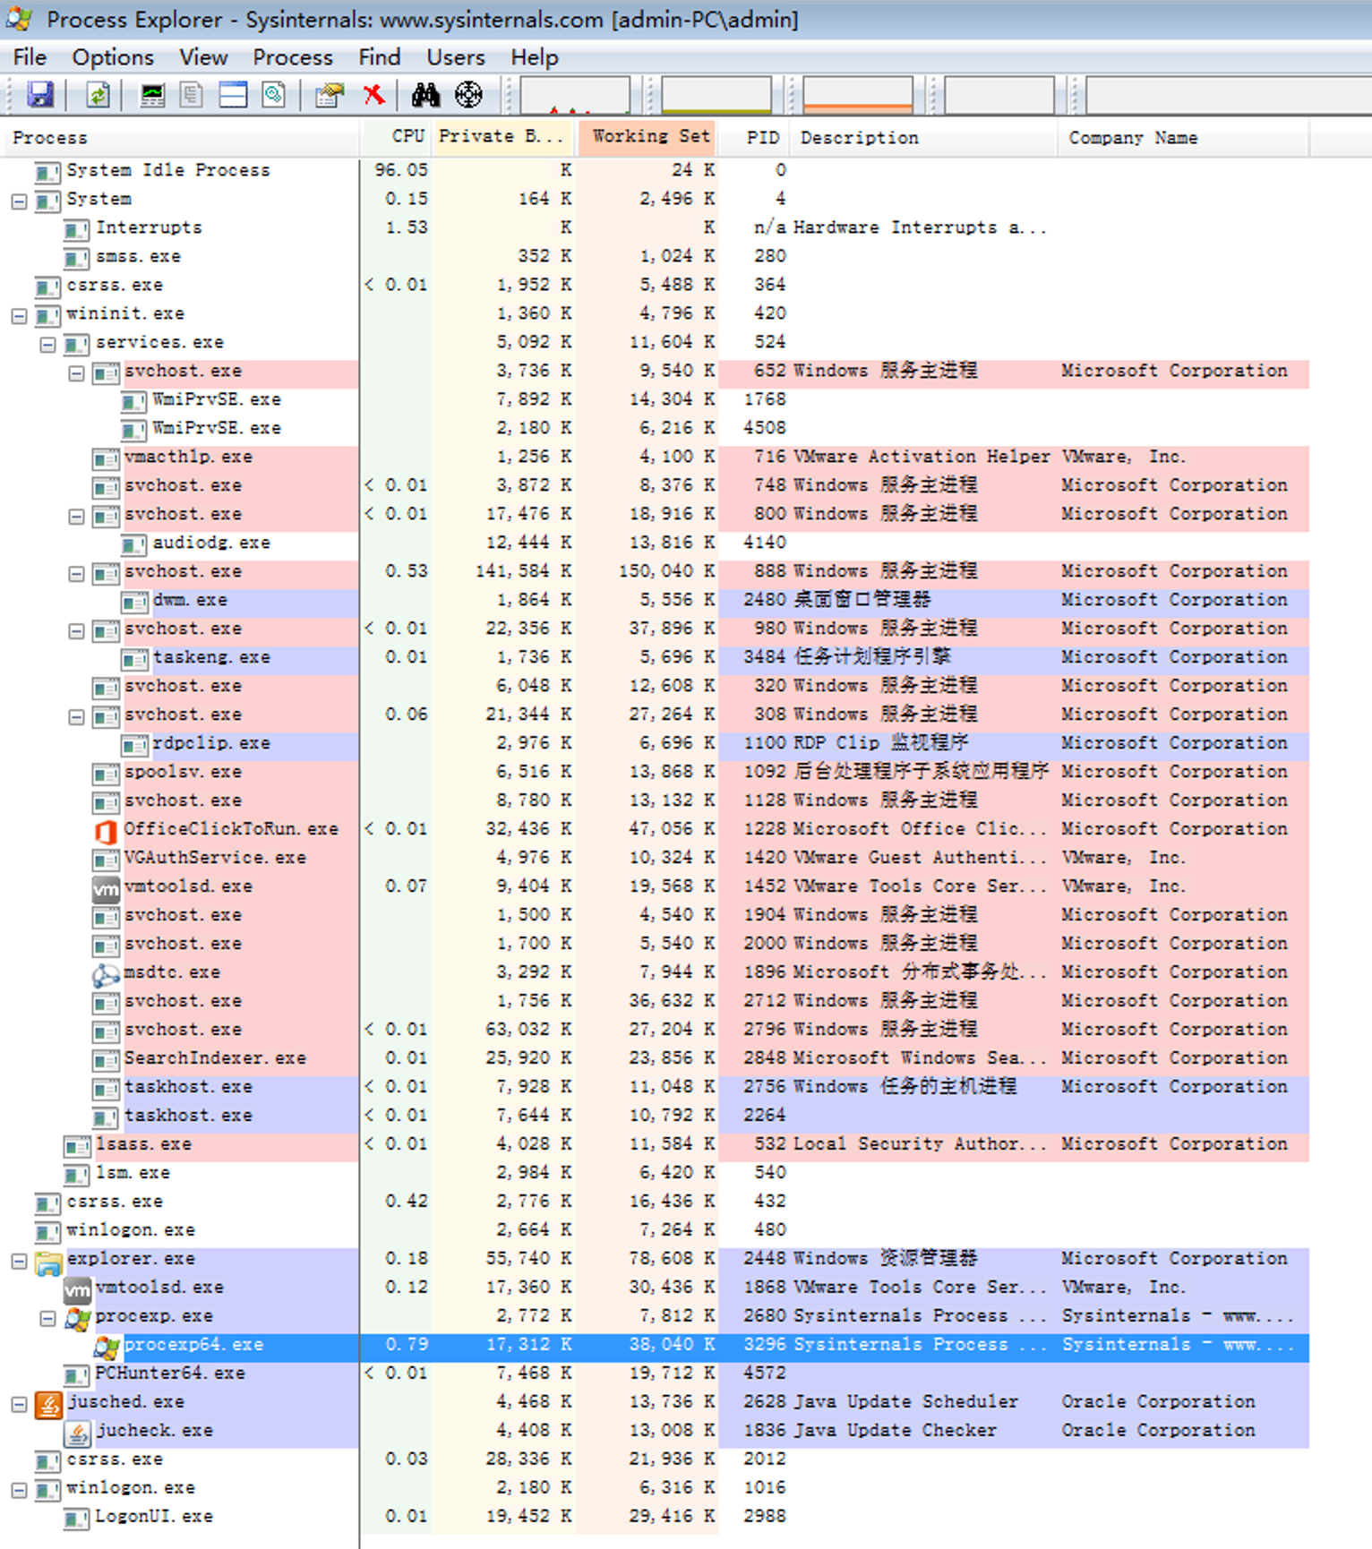Click the CPU usage mini graph in toolbar
The height and width of the screenshot is (1549, 1372).
575,95
